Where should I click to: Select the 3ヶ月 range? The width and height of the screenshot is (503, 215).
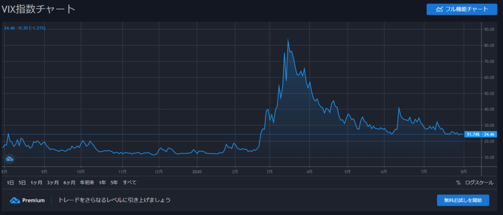pos(53,183)
